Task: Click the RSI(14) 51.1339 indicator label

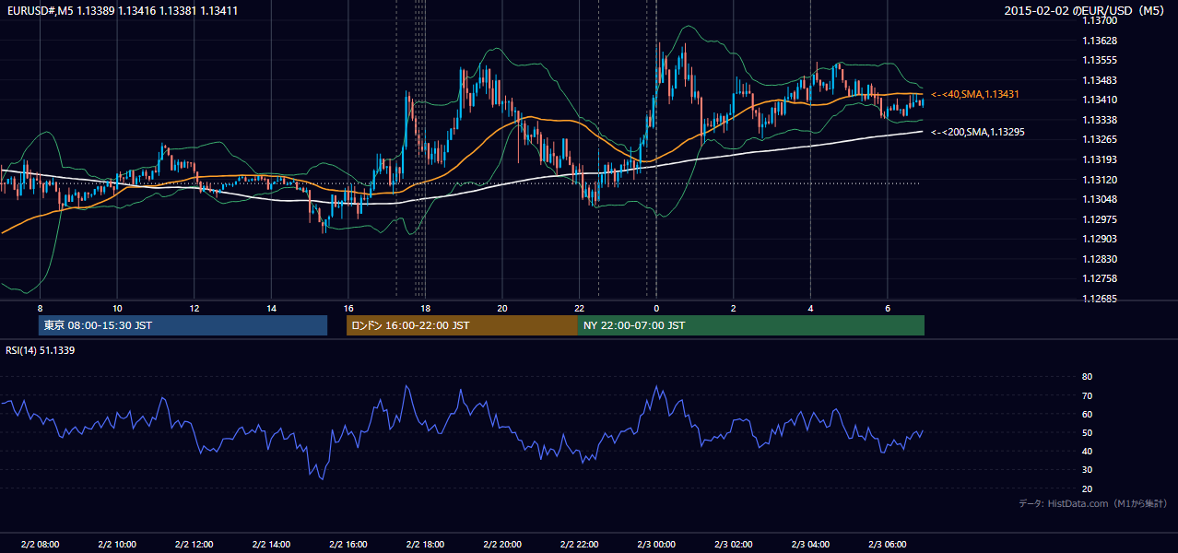Action: click(x=41, y=350)
